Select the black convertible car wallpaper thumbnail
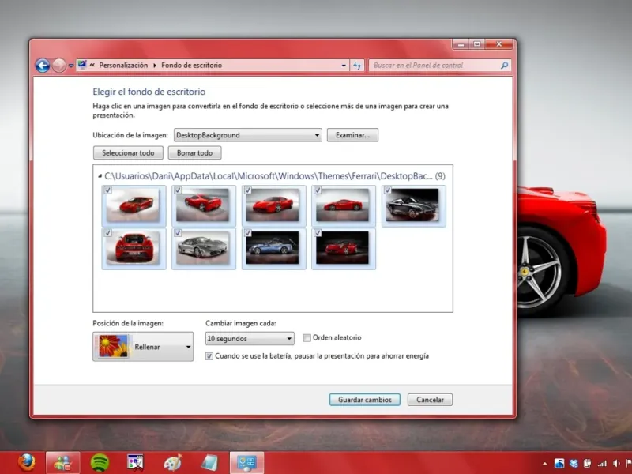The height and width of the screenshot is (474, 632). [414, 205]
